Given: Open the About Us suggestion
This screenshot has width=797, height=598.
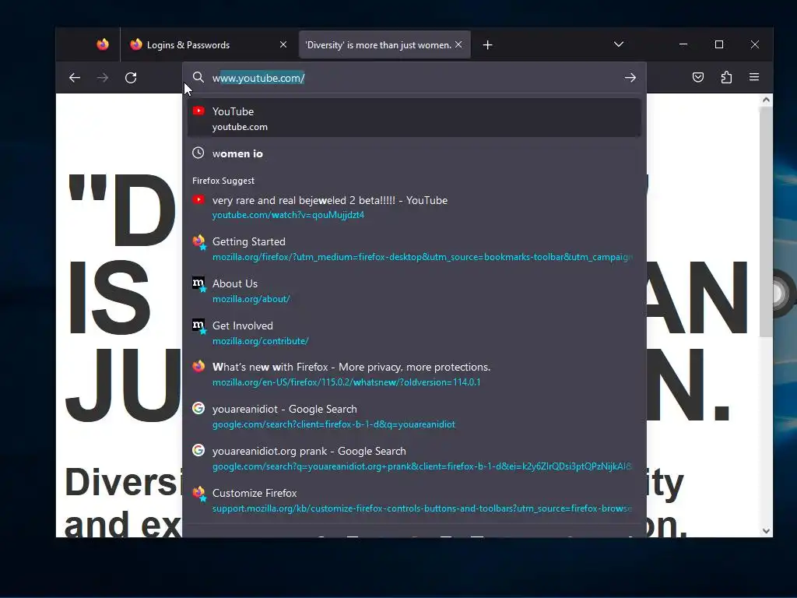Looking at the screenshot, I should (x=414, y=291).
